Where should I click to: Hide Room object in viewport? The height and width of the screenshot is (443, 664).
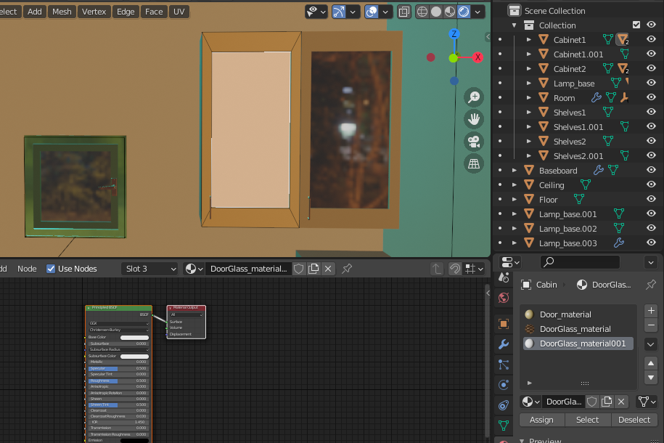pos(651,97)
